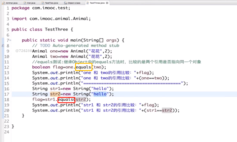Click str2 argument on line 18
This screenshot has width=237, height=142.
81,99
